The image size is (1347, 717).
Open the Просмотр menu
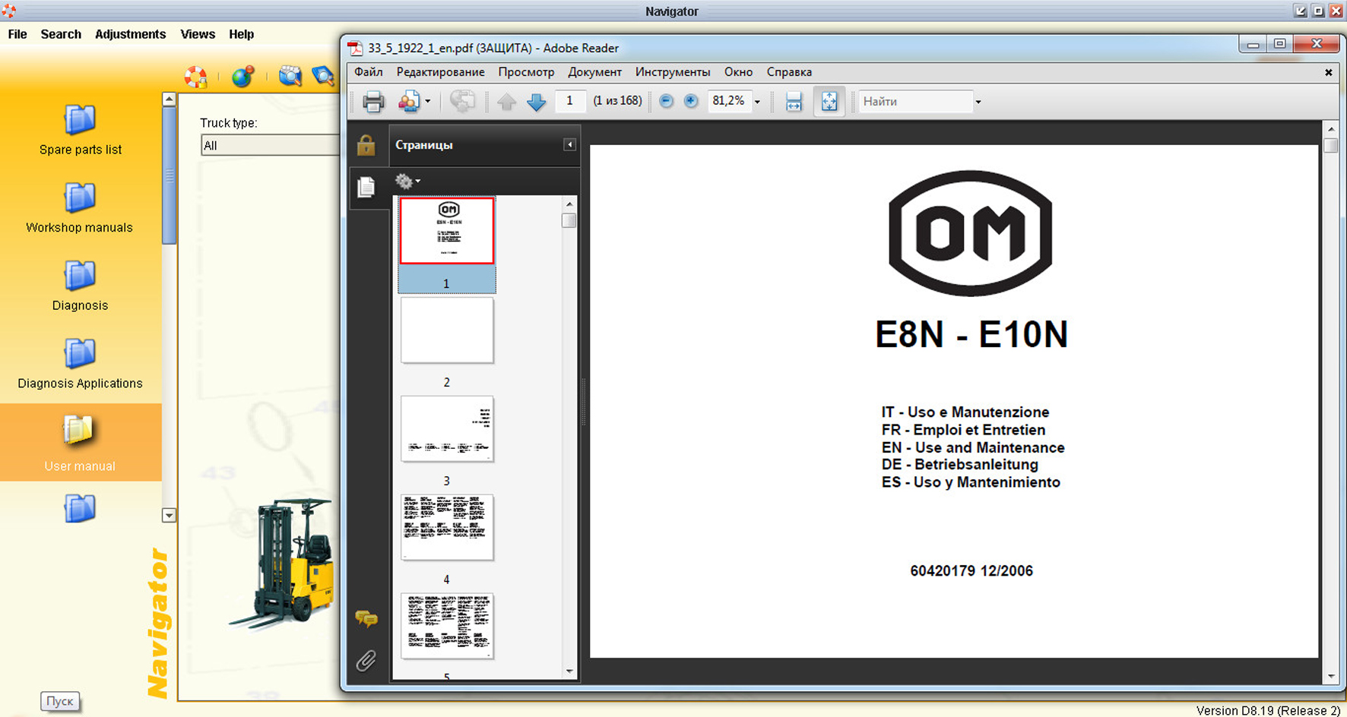point(526,72)
